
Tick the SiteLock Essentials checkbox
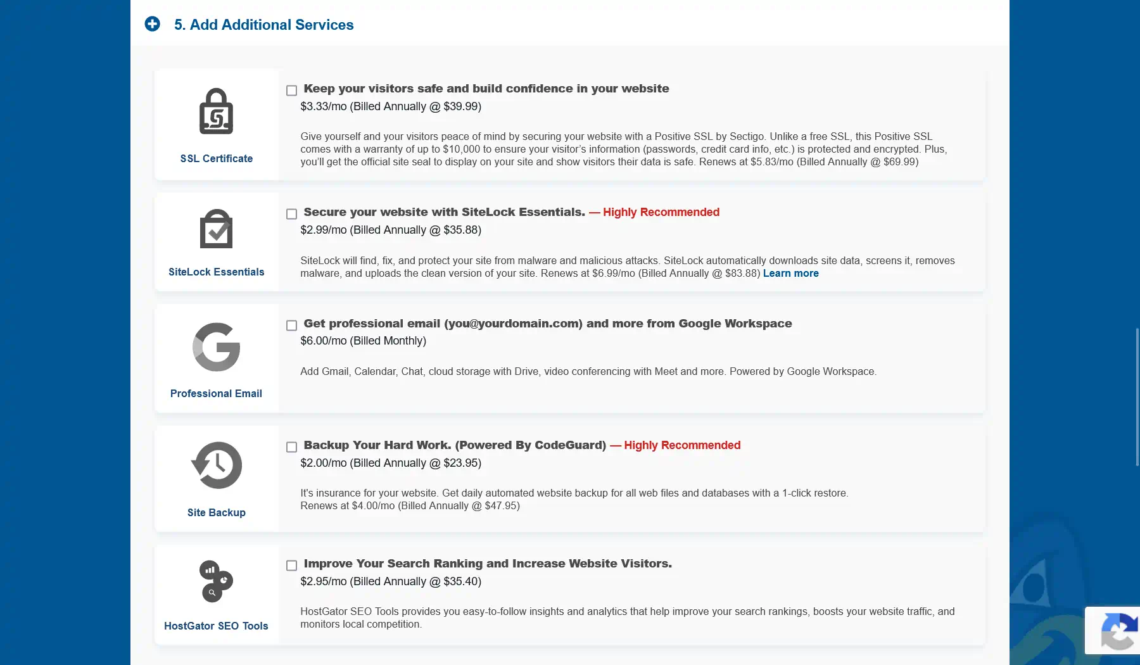click(291, 214)
